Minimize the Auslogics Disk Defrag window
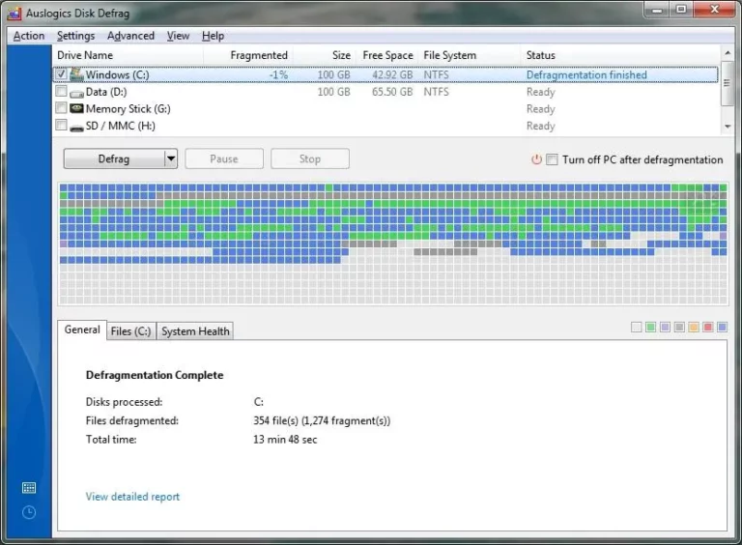The image size is (742, 545). click(657, 10)
